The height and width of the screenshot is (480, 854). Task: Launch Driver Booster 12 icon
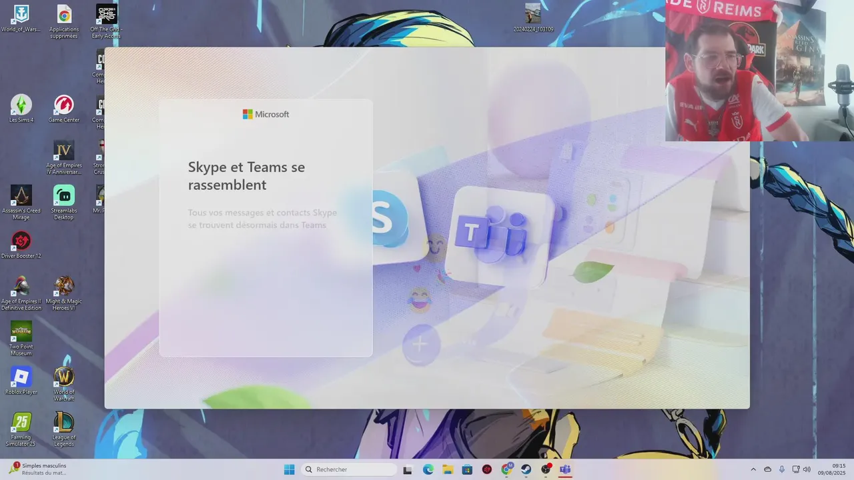coord(21,245)
